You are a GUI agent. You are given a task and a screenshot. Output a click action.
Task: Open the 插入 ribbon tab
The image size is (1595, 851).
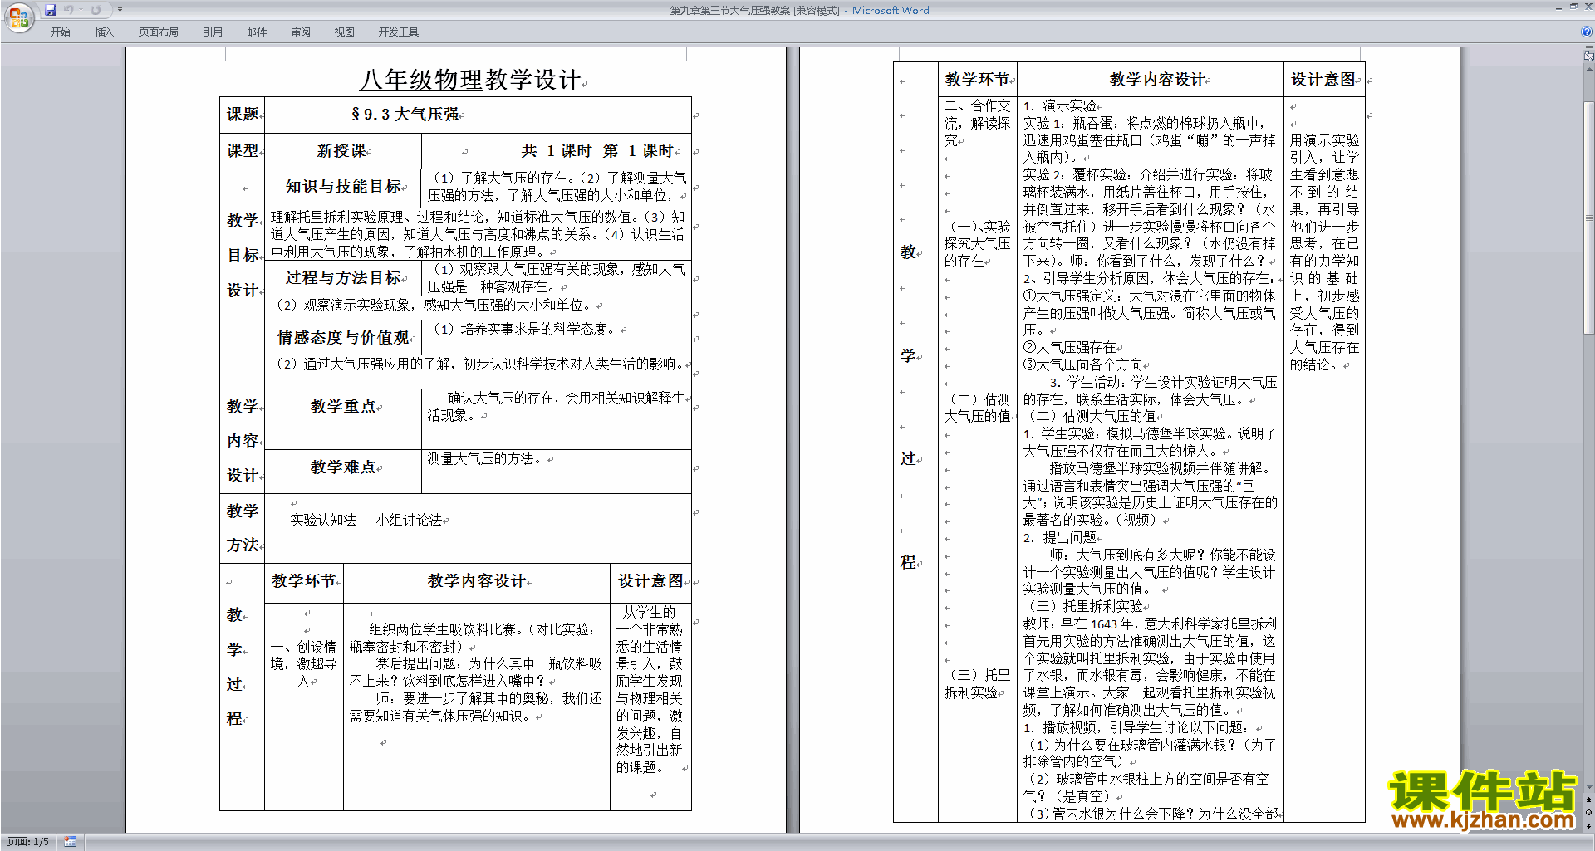pyautogui.click(x=104, y=32)
